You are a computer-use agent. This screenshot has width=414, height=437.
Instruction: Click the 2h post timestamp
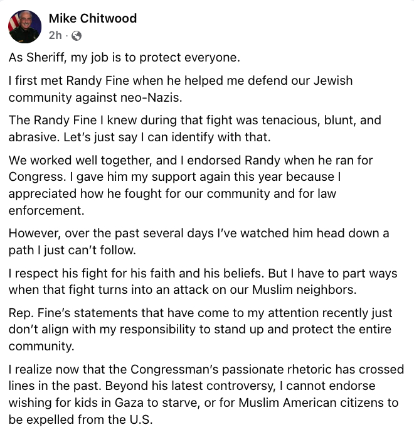pyautogui.click(x=55, y=35)
